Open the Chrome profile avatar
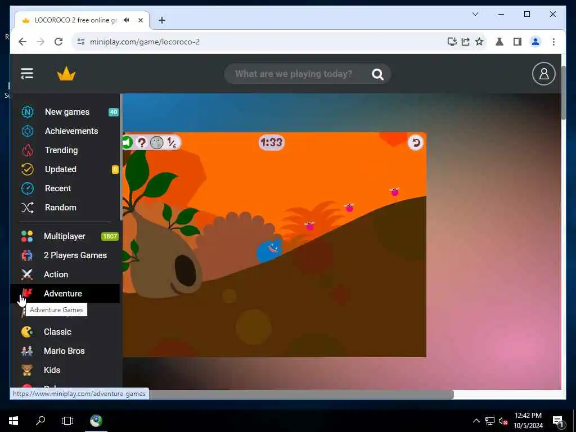This screenshot has width=576, height=432. pos(535,42)
